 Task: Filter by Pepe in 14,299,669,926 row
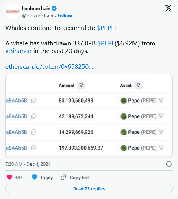tap(161, 132)
